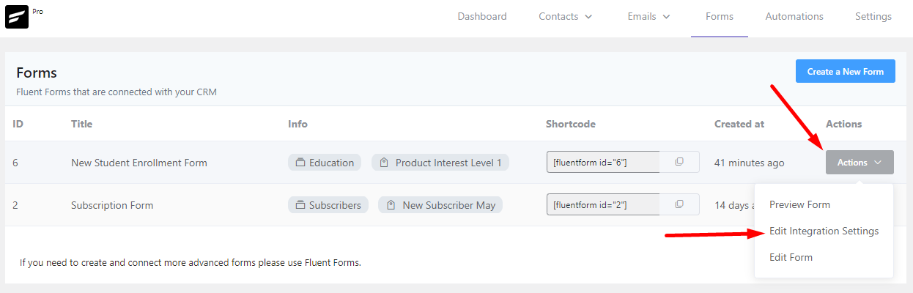Image resolution: width=913 pixels, height=293 pixels.
Task: Choose Edit Form from the menu
Action: pos(791,257)
